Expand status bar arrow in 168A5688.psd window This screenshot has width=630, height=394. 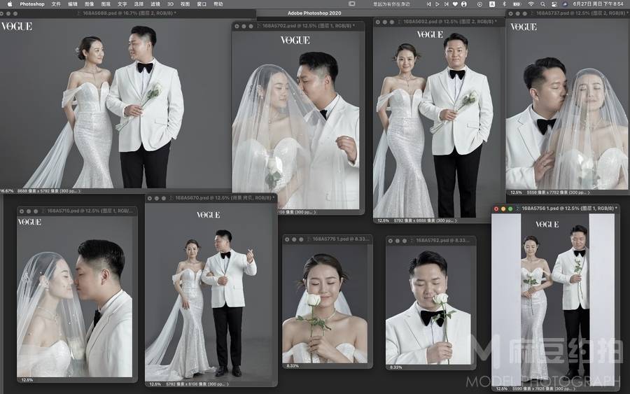(x=79, y=191)
